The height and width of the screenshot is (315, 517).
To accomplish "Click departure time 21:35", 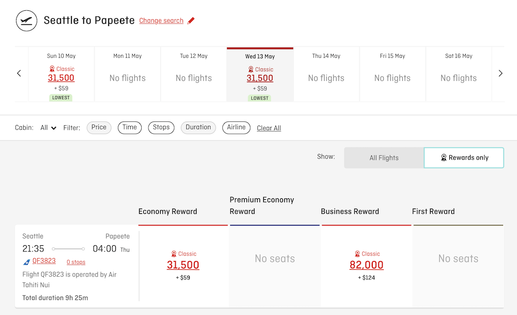I will pyautogui.click(x=33, y=248).
